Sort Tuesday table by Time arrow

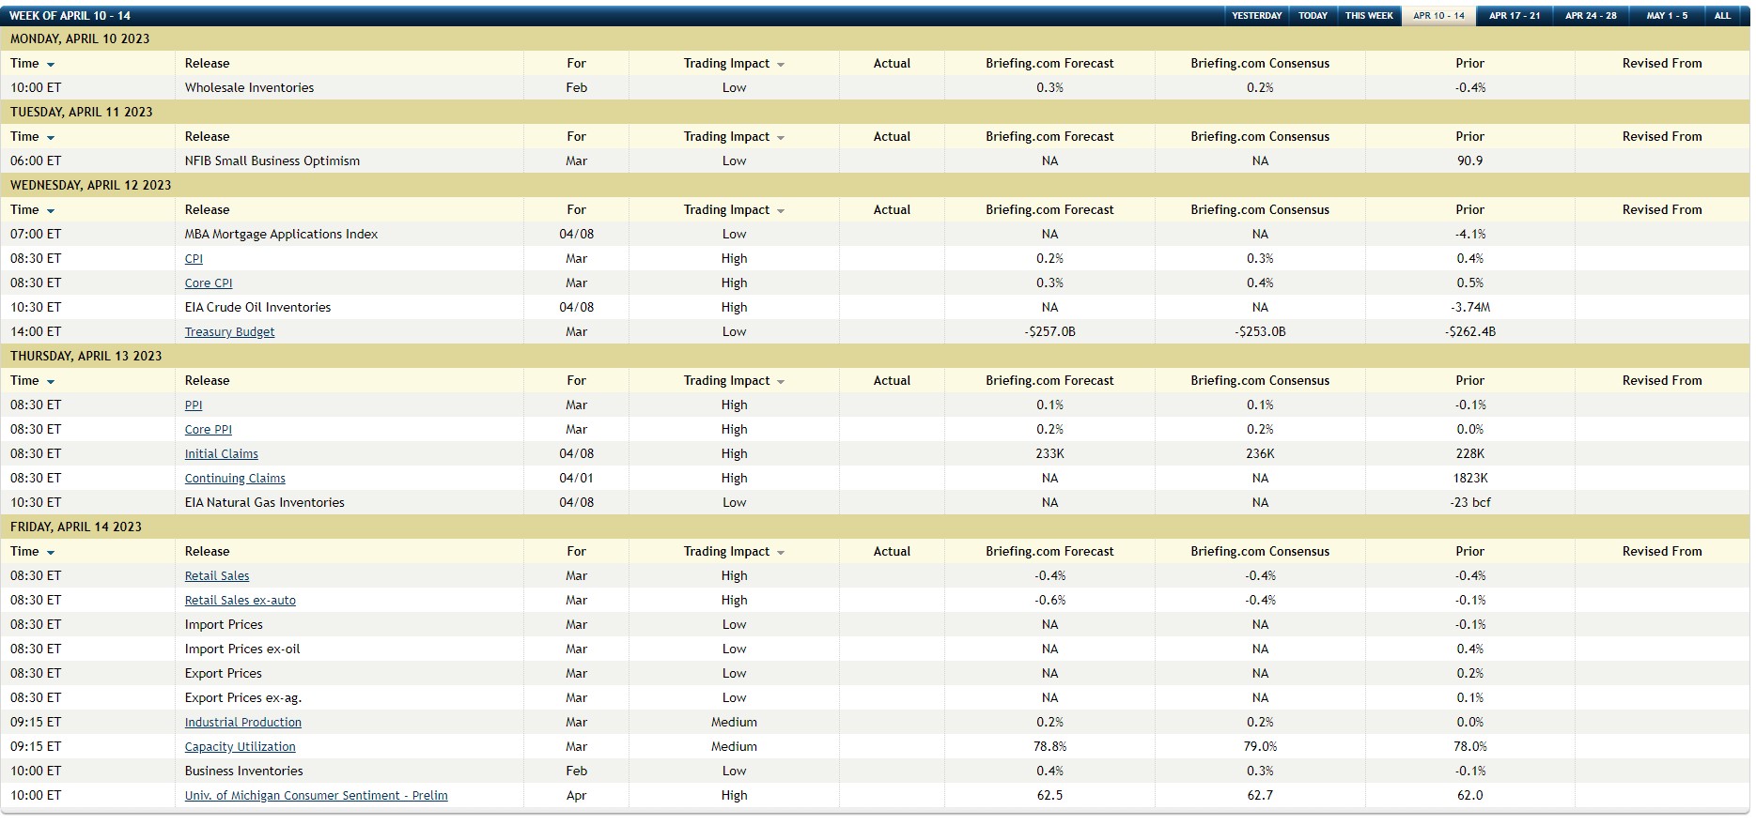click(51, 138)
